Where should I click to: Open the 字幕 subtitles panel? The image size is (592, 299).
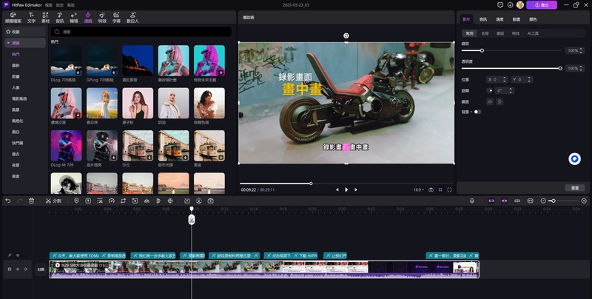(116, 18)
